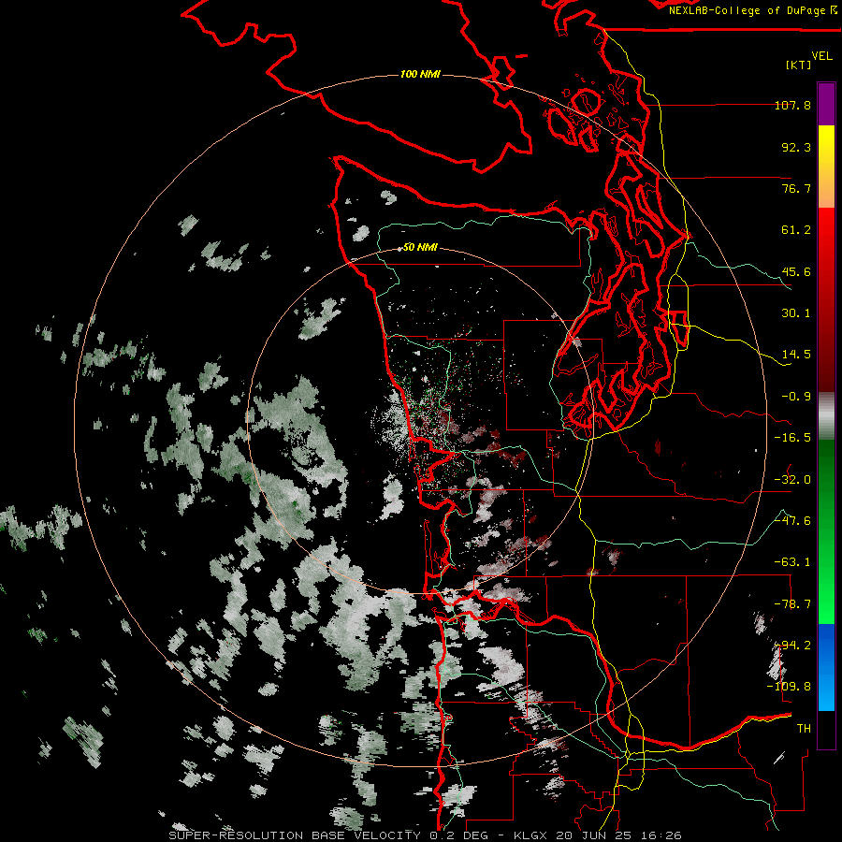Click the -78.7 velocity scale value

click(x=792, y=604)
